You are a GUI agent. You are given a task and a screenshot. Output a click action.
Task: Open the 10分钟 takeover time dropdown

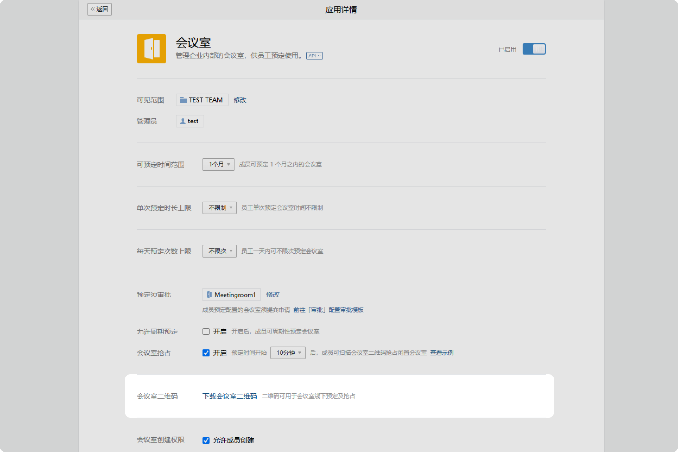(x=288, y=353)
